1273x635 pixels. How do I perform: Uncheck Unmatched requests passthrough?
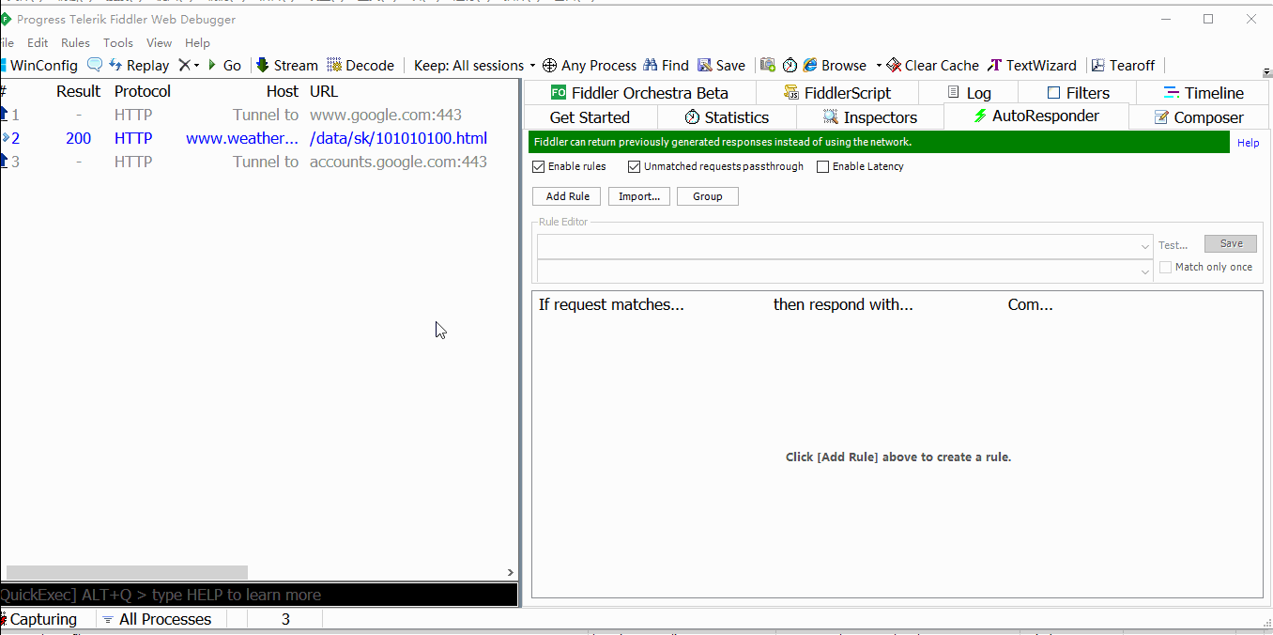click(635, 166)
